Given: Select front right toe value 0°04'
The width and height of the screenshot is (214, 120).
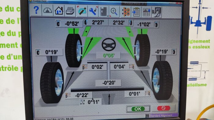Looking at the screenshot, I should click(x=120, y=67).
